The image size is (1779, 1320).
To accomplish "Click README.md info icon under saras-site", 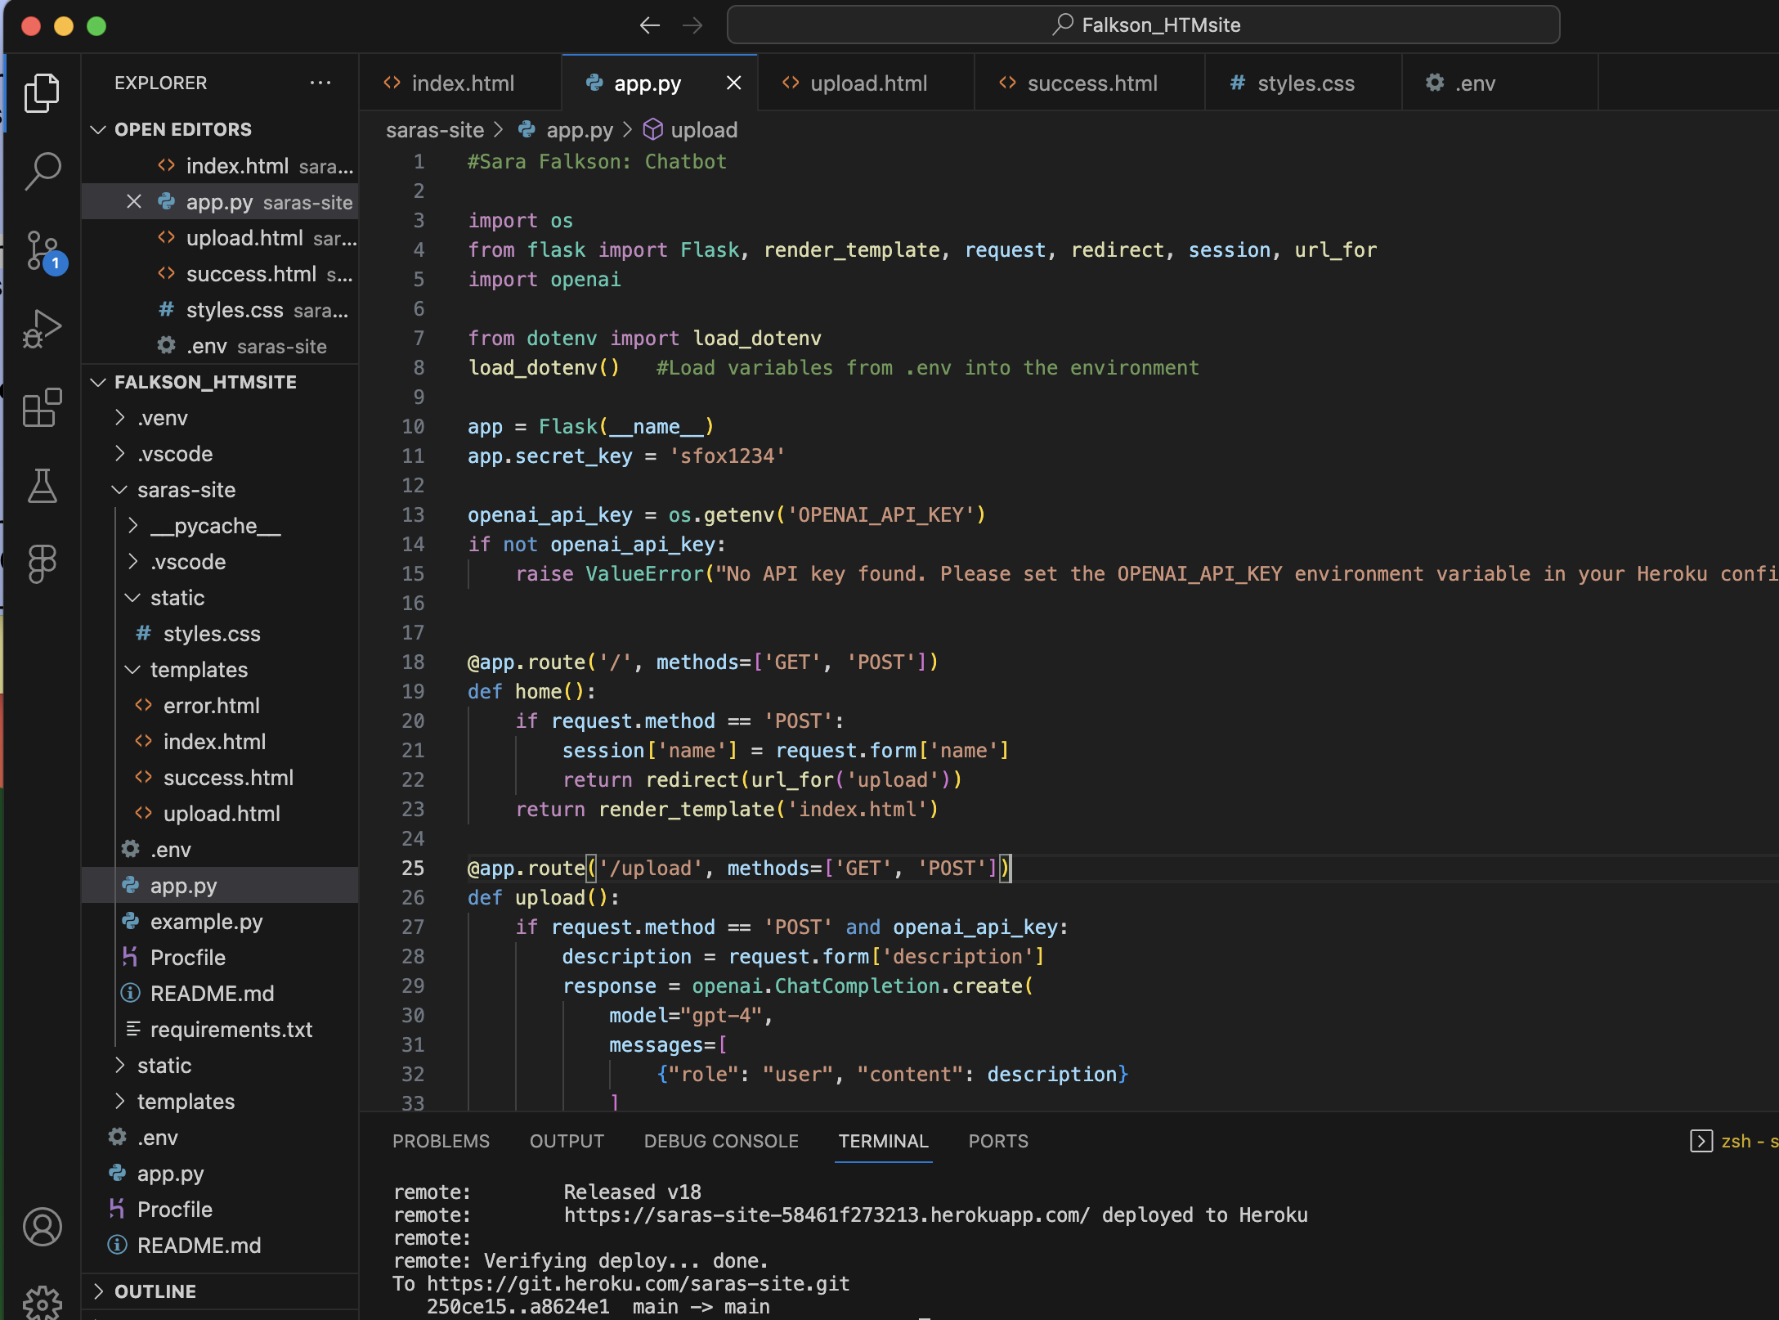I will click(x=130, y=993).
